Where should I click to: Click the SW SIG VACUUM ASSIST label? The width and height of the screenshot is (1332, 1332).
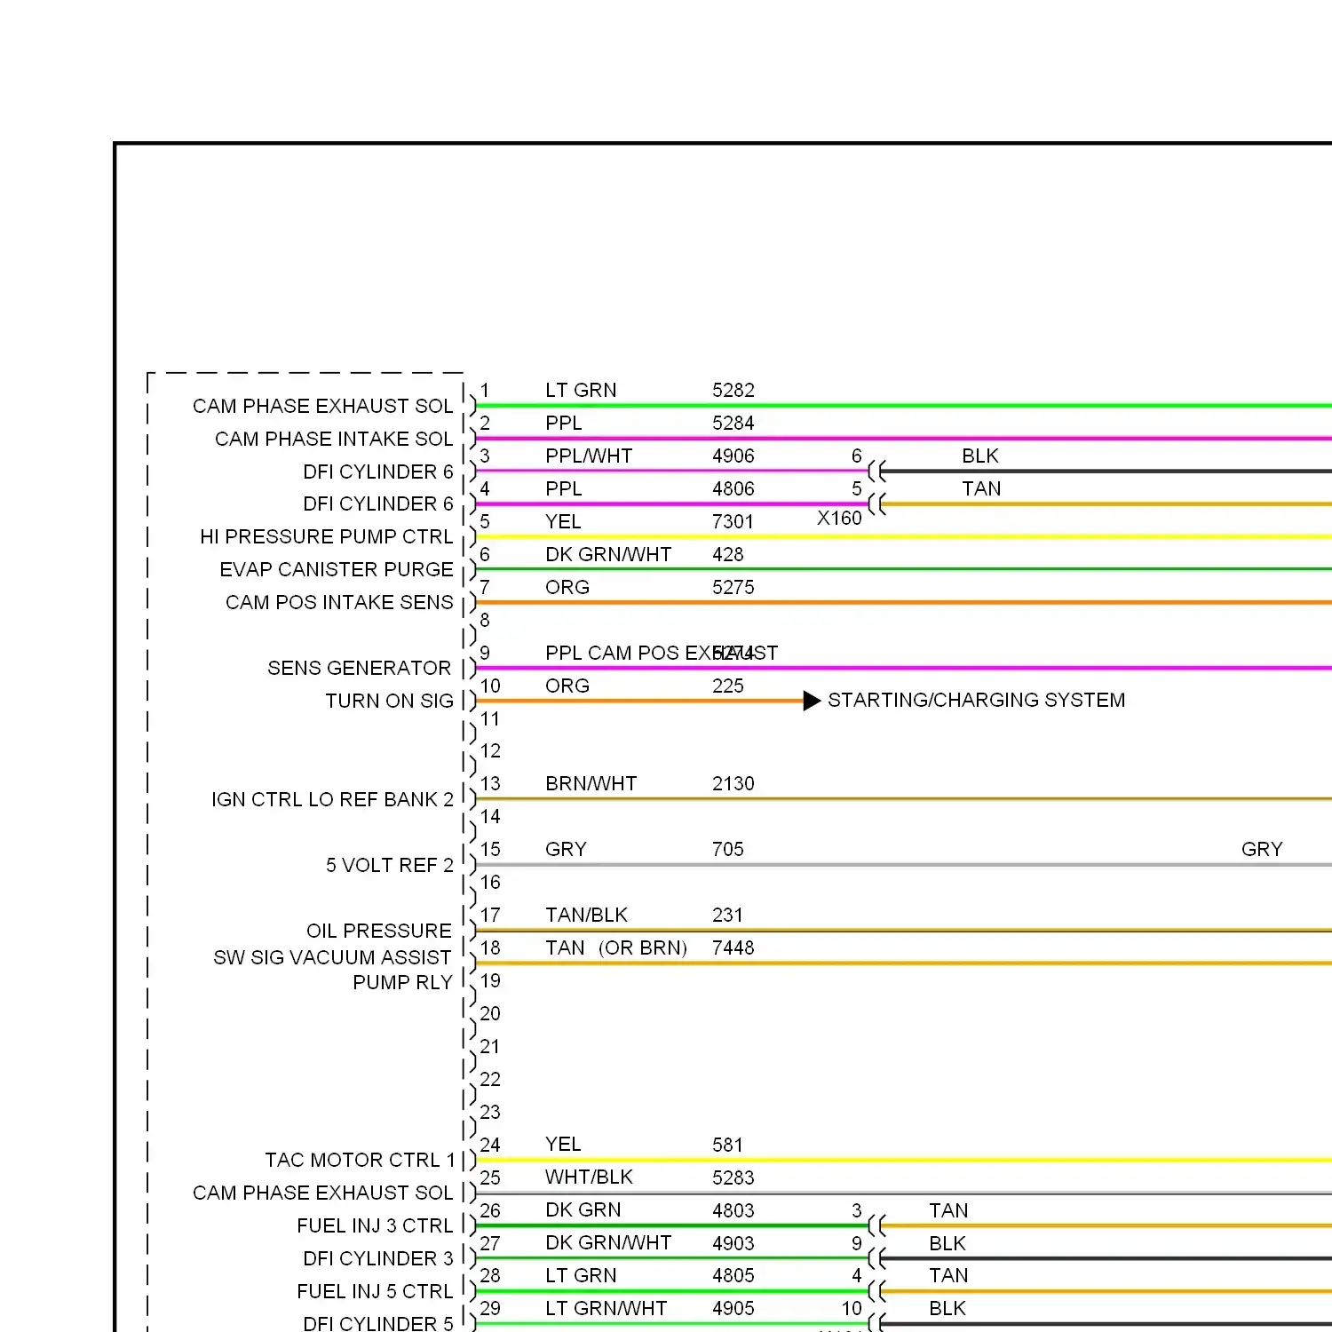click(x=332, y=957)
